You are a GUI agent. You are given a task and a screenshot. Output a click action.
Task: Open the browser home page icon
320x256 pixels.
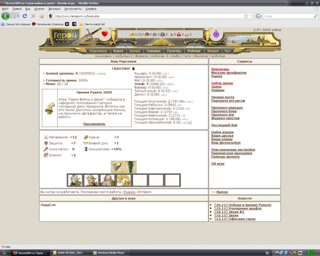tap(42, 16)
